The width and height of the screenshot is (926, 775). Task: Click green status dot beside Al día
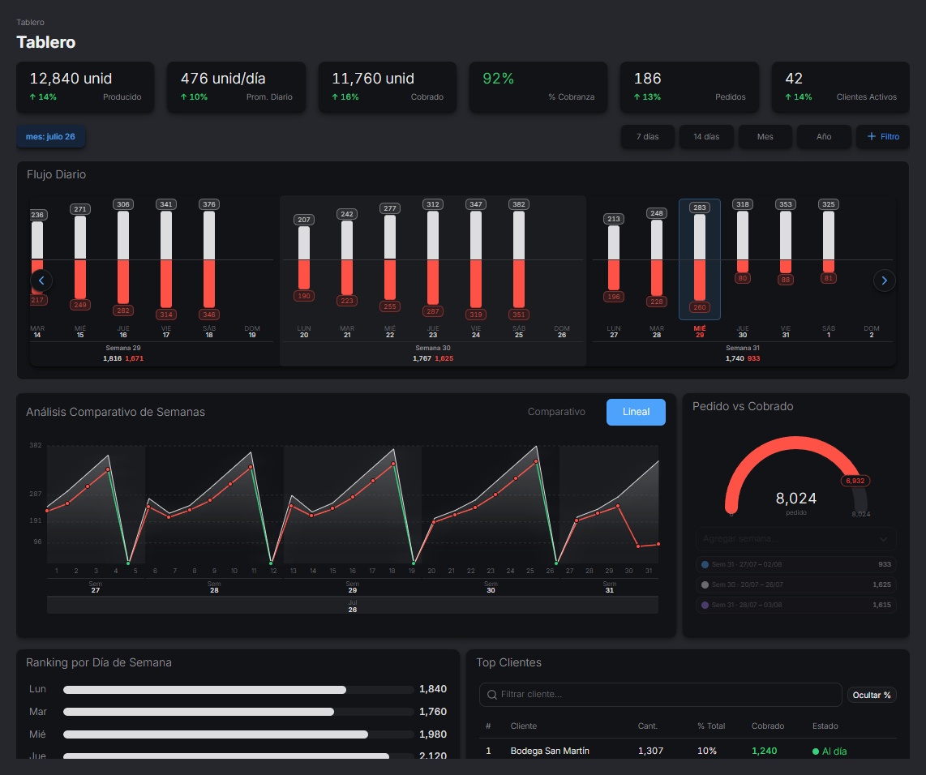click(816, 751)
